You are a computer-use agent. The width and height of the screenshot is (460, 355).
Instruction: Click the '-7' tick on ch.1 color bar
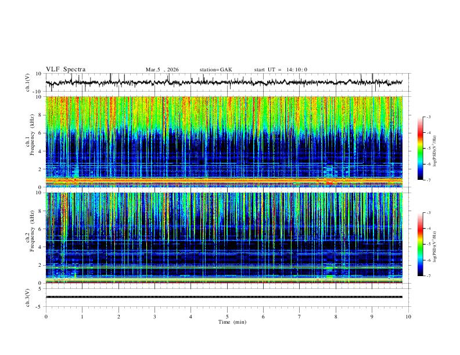pyautogui.click(x=428, y=180)
